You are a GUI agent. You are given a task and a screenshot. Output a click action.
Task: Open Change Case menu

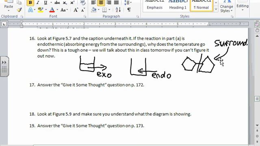pyautogui.click(x=64, y=10)
